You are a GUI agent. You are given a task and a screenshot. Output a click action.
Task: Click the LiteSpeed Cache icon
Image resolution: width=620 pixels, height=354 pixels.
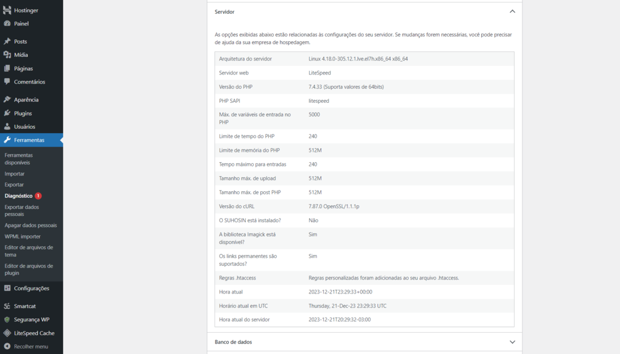pyautogui.click(x=7, y=332)
